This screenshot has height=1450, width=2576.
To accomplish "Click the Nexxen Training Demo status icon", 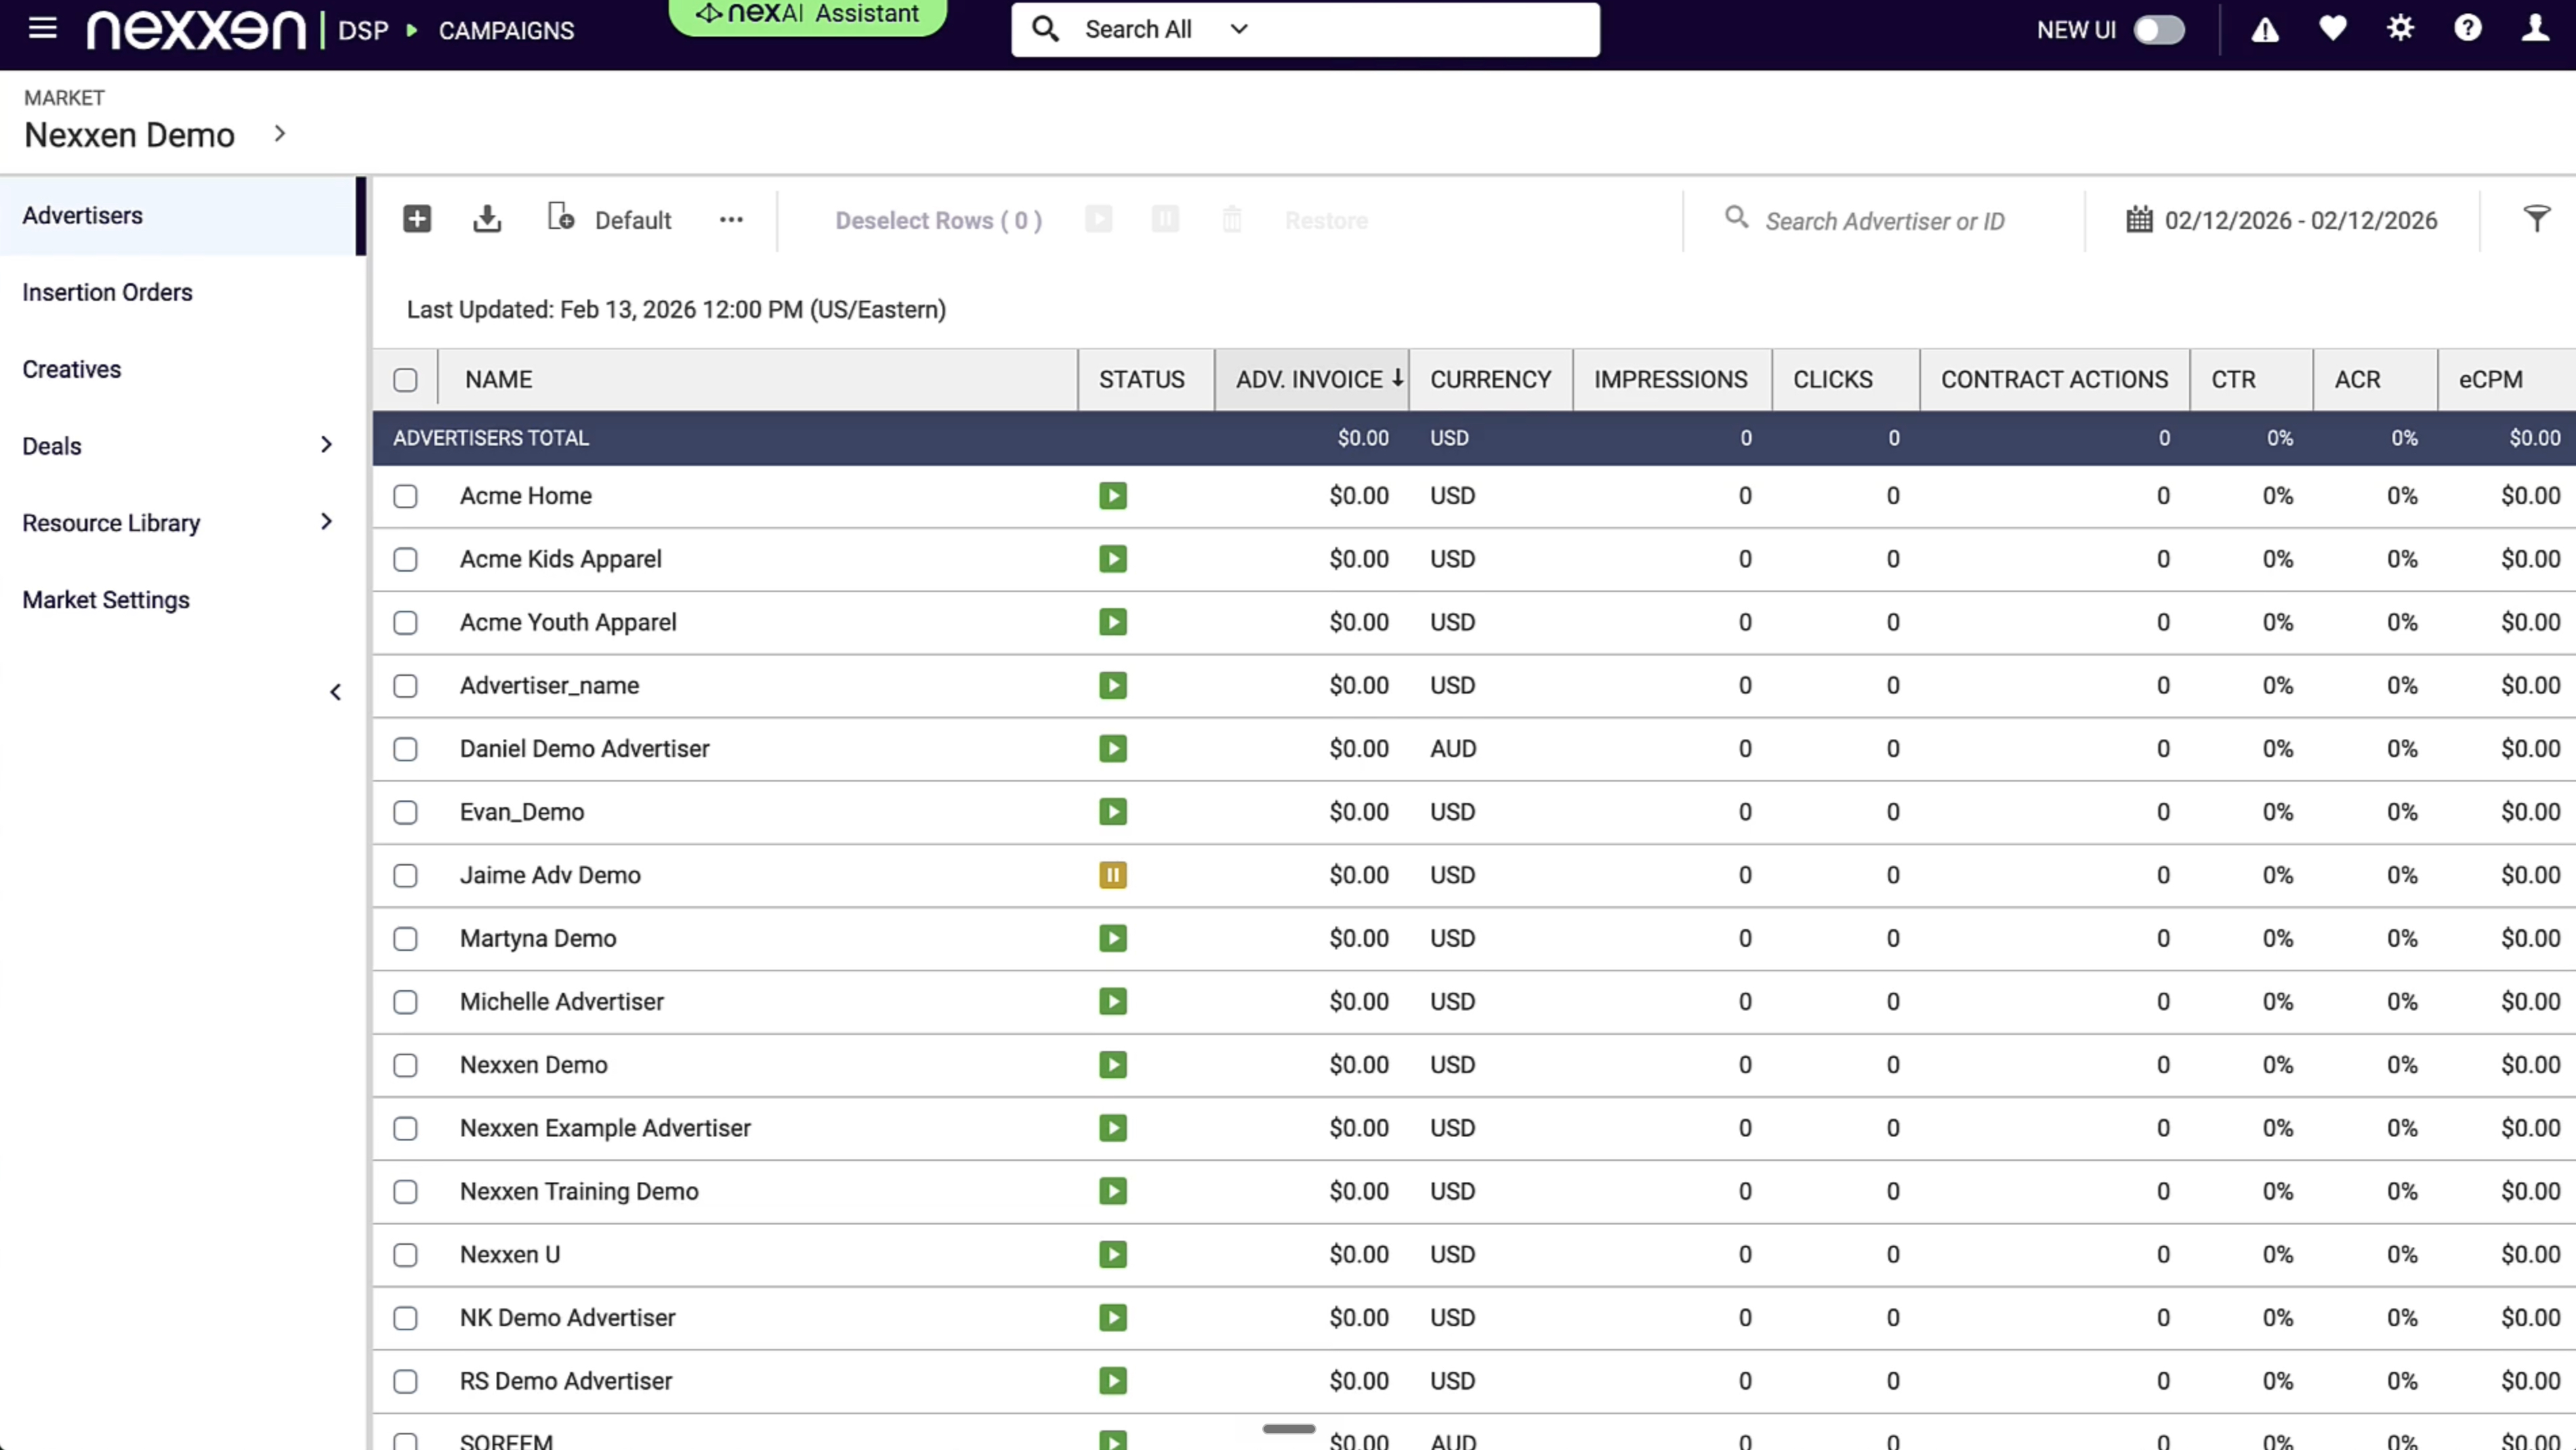I will 1113,1191.
